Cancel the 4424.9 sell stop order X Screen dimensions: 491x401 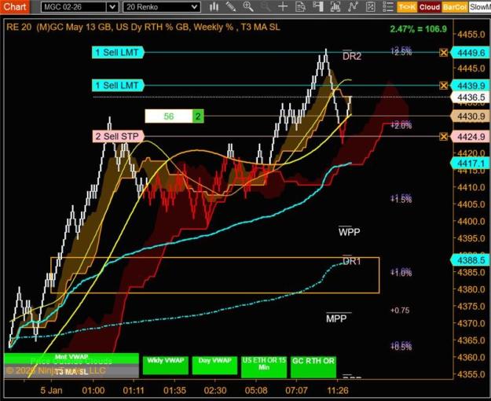click(443, 136)
